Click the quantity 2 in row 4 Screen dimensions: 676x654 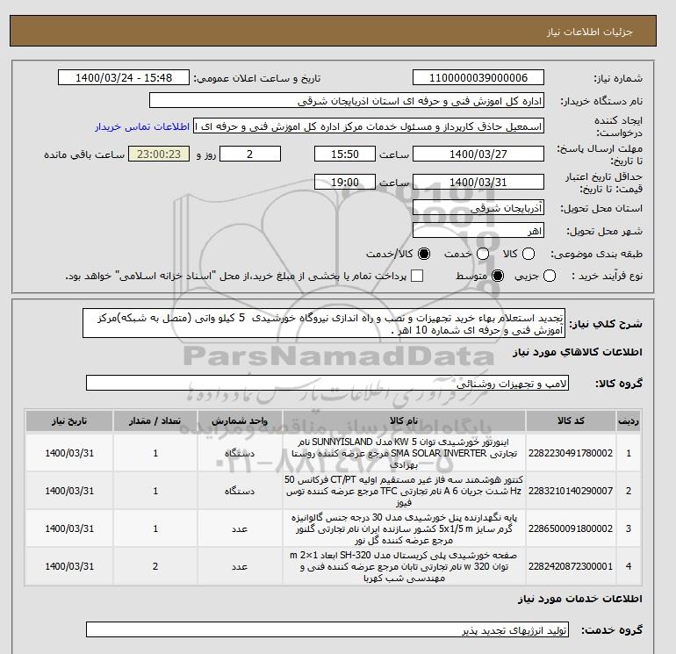155,566
